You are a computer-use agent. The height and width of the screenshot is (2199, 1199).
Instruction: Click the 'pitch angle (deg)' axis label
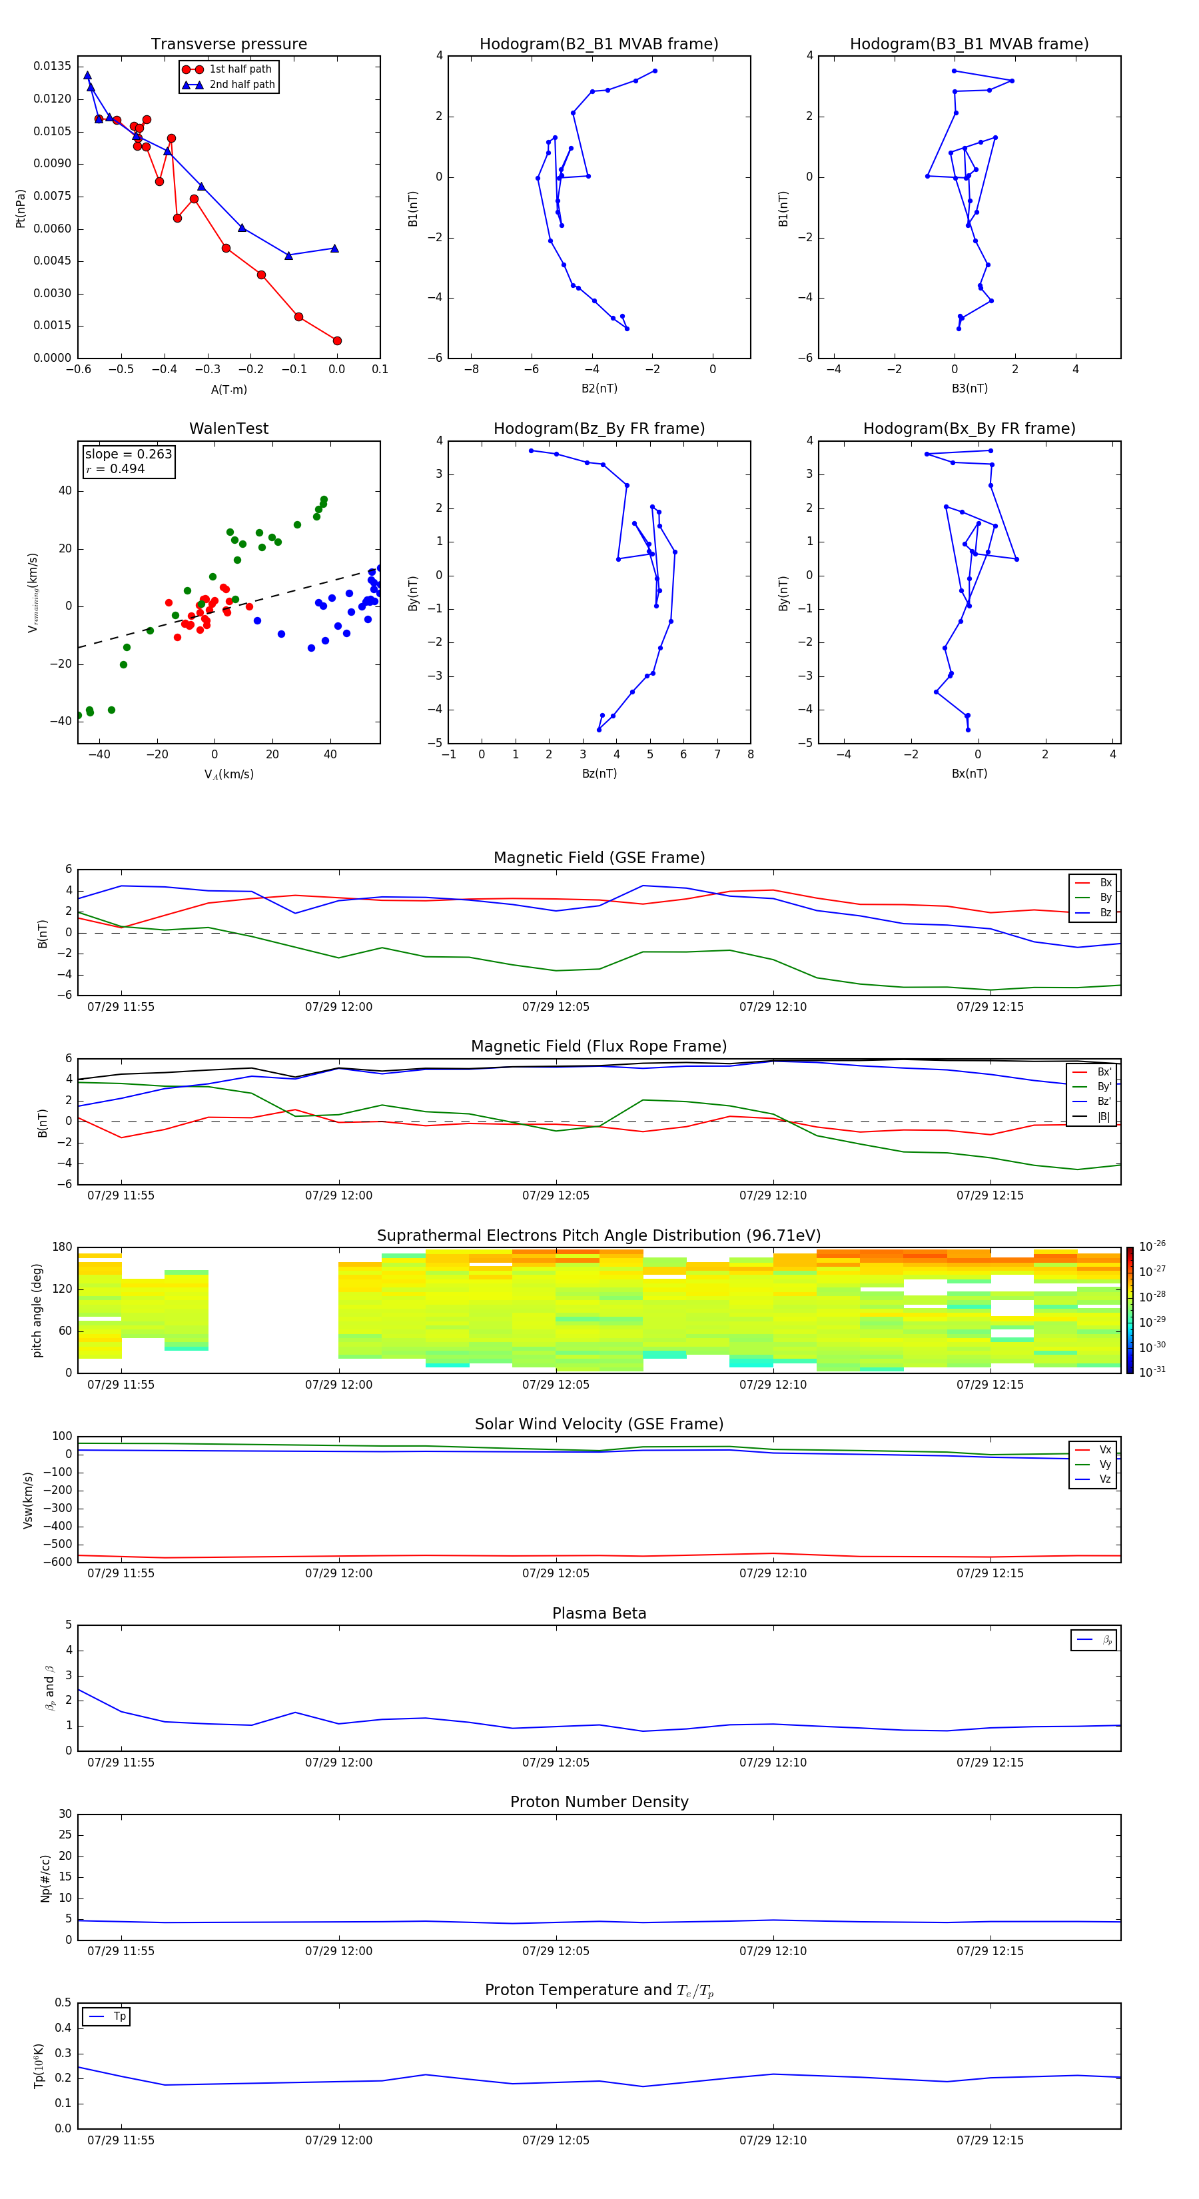[x=37, y=1310]
